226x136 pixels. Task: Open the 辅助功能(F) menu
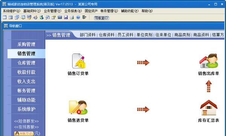tap(130, 11)
